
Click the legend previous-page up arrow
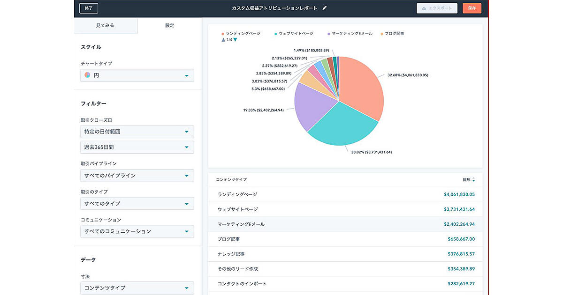(x=223, y=40)
